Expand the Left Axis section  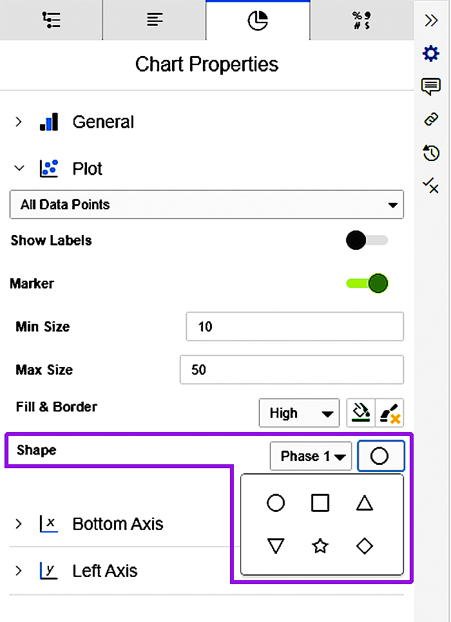(18, 571)
